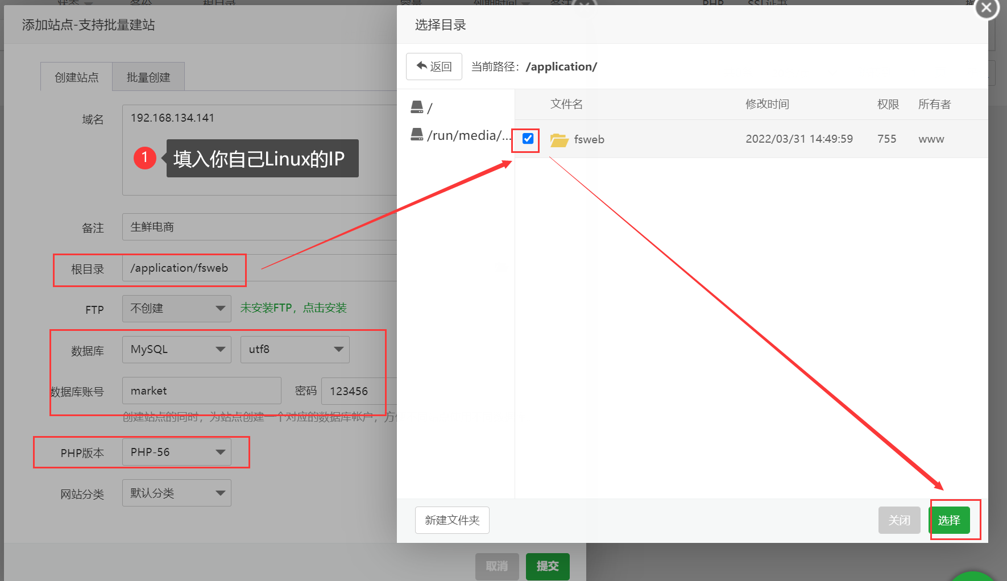The image size is (1007, 581).
Task: Click the 备注 field containing 生鲜电商
Action: point(259,227)
